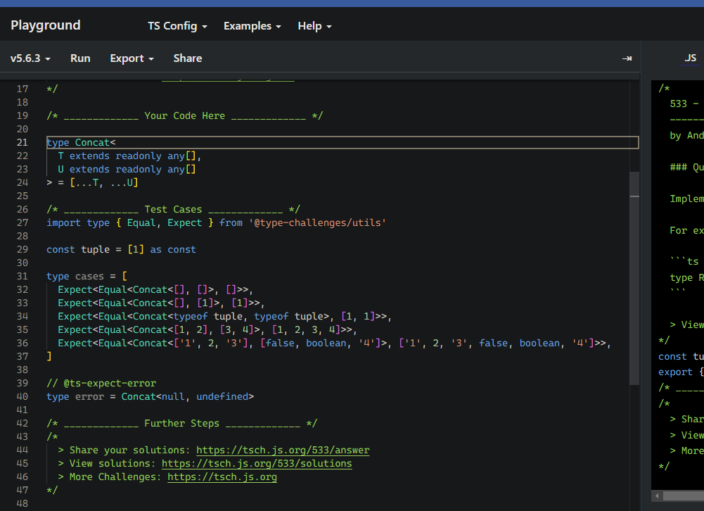Click the left arrow of the output scrollbar
Viewport: 704px width, 511px height.
658,496
